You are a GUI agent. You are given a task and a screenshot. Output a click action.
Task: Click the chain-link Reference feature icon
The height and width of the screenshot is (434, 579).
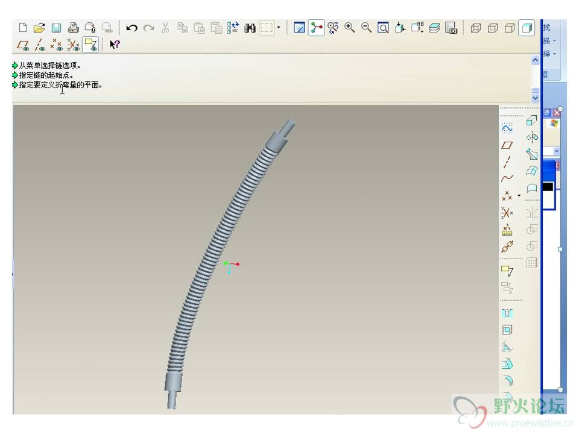pyautogui.click(x=507, y=247)
